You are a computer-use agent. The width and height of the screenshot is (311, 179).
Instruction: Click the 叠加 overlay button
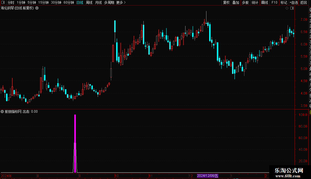click(236, 2)
